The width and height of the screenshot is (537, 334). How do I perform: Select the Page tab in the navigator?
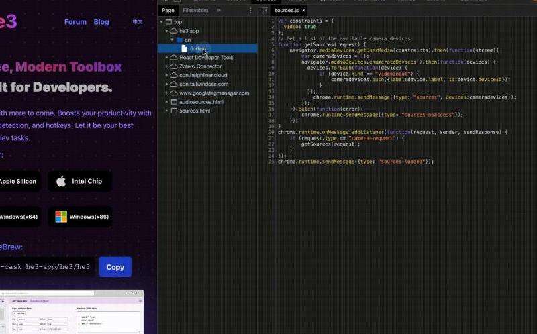click(x=168, y=11)
